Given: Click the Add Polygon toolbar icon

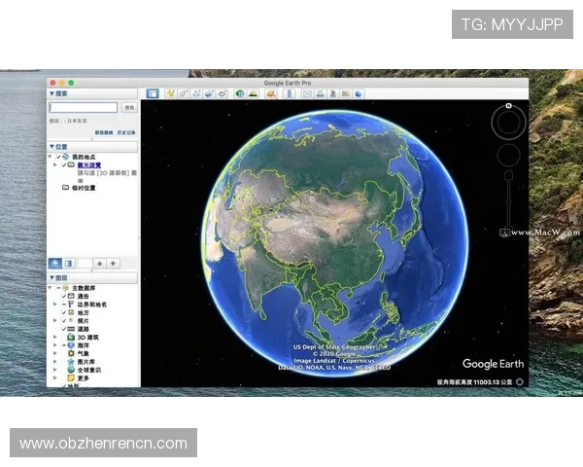Looking at the screenshot, I should (x=183, y=93).
